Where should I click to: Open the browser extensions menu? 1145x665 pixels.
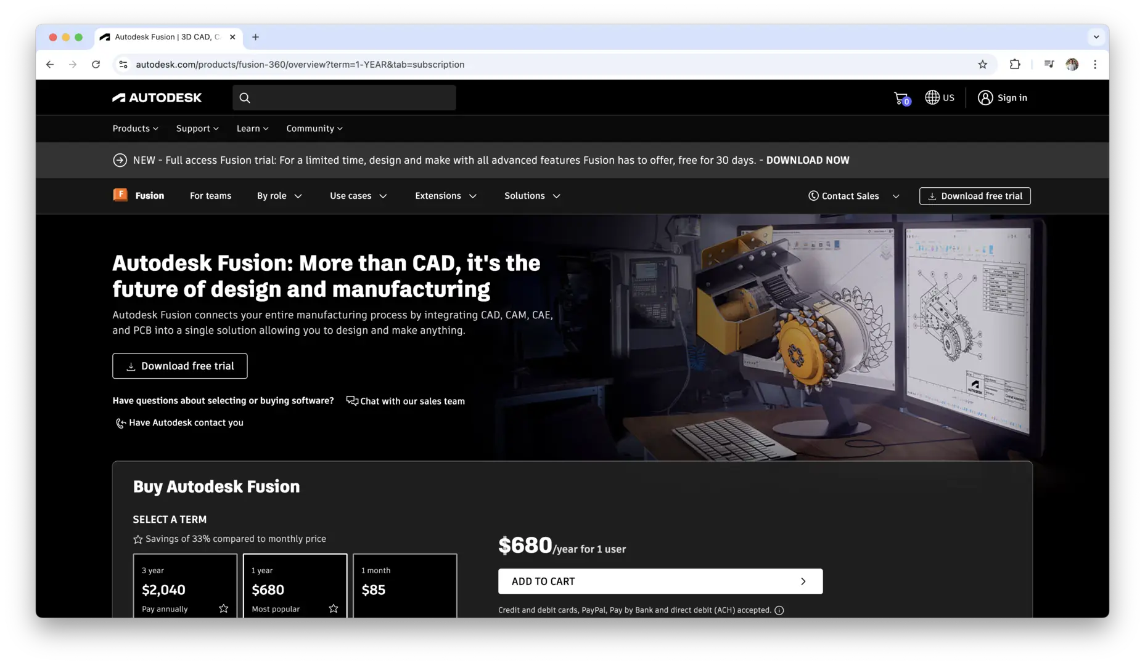click(x=1014, y=64)
